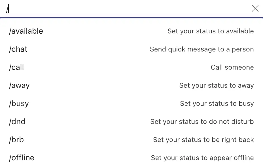Click "Set your status to be right back"
263x168 pixels.
(203, 140)
